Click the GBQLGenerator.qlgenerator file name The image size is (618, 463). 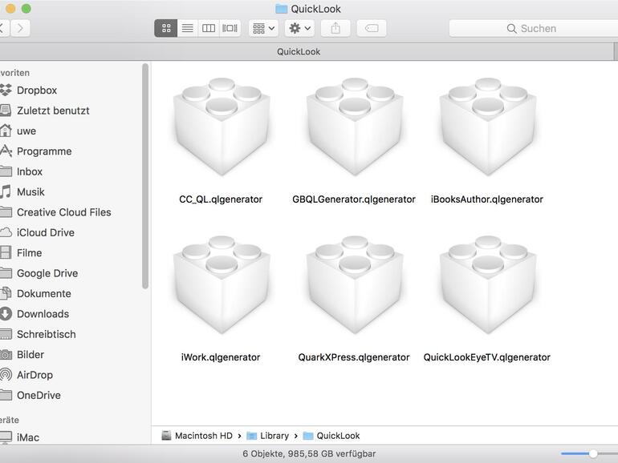pos(354,199)
